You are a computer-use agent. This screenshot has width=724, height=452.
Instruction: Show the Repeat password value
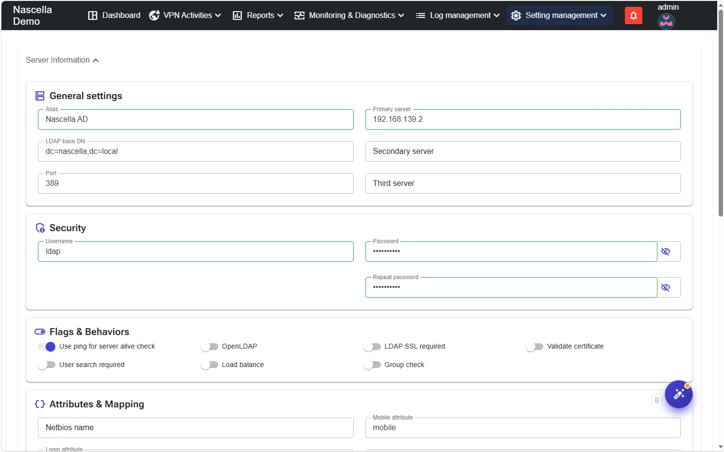[666, 287]
